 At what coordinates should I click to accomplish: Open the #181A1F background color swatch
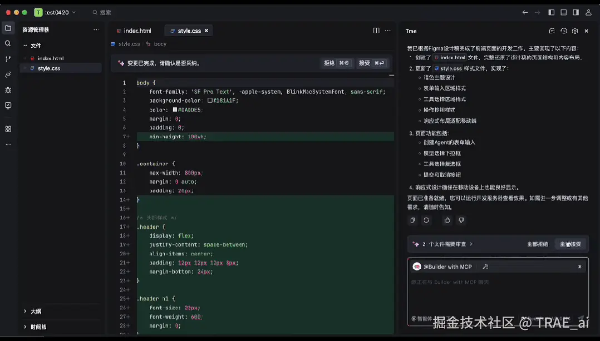coord(210,101)
